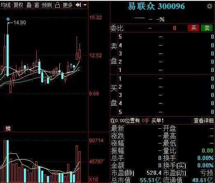The image size is (215, 183).
Task: Click the arrow-to-end icon in toolbar
Action: click(x=78, y=5)
